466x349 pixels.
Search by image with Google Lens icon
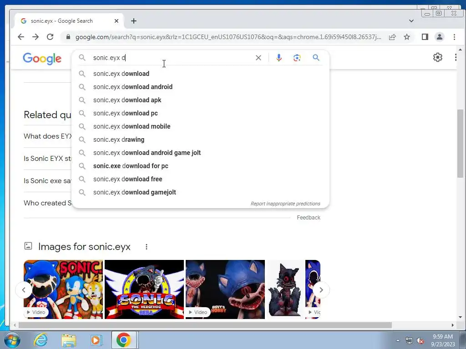[297, 58]
